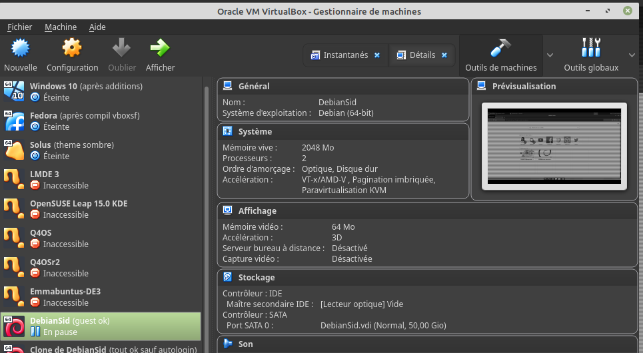Click the Stockage section disk icon
The height and width of the screenshot is (353, 643).
coord(228,277)
